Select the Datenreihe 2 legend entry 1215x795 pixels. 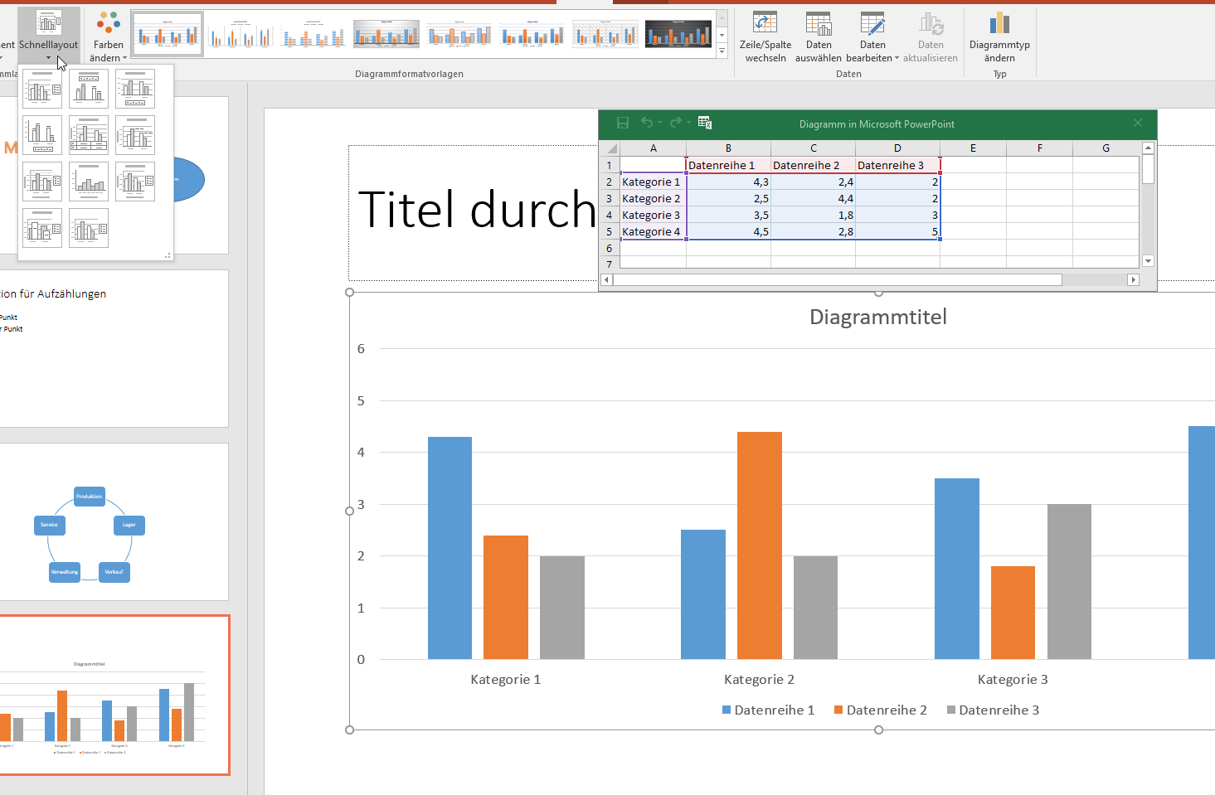(881, 710)
